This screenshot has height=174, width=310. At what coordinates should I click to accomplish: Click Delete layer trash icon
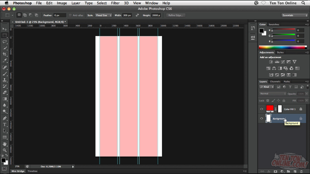(301, 171)
